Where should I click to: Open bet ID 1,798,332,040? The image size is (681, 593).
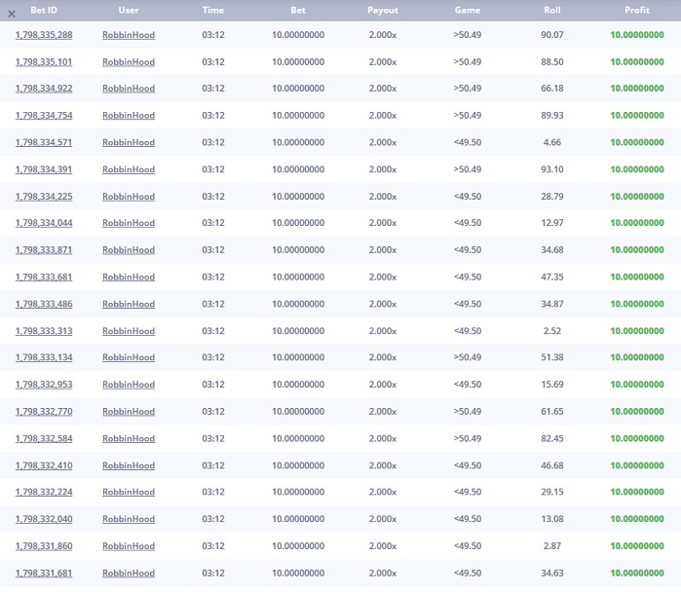coord(44,519)
